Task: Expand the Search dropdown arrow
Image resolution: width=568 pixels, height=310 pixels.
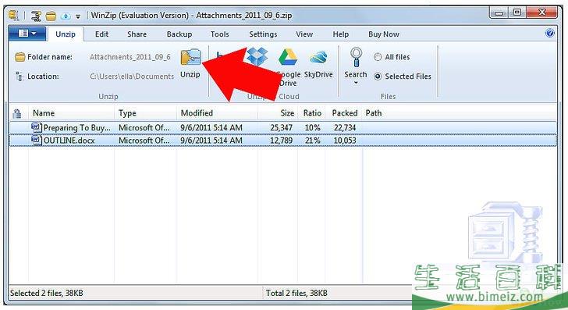Action: 356,83
